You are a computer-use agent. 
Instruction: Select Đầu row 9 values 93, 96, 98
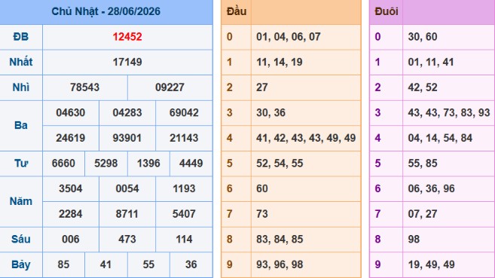click(280, 264)
